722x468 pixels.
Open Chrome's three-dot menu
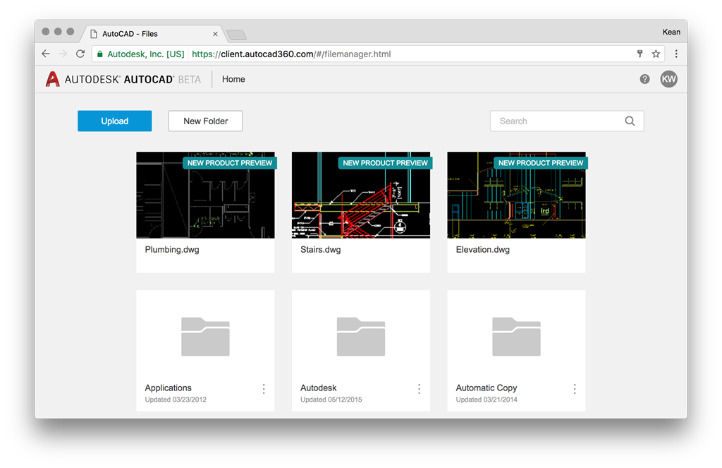pyautogui.click(x=676, y=54)
